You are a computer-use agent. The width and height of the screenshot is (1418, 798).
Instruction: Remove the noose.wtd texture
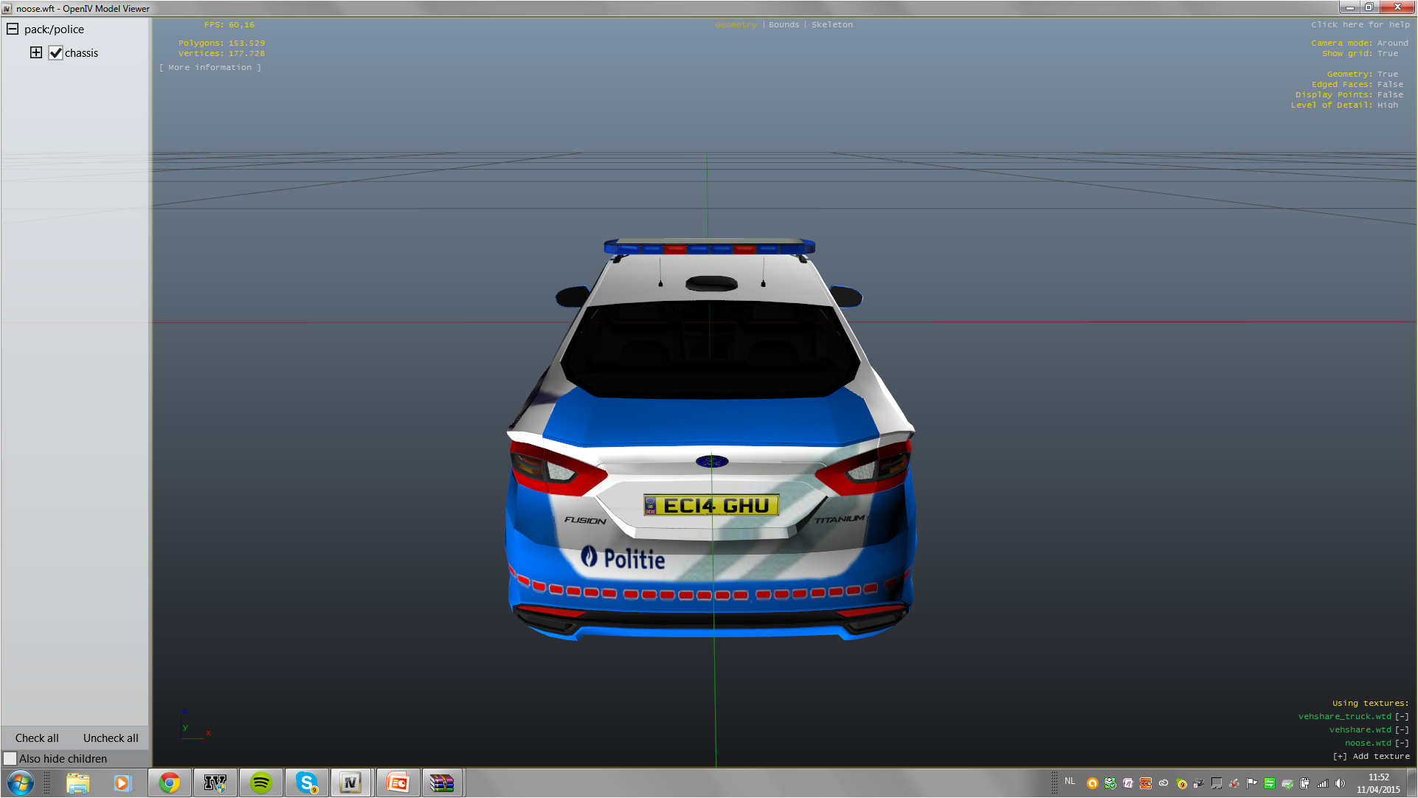[x=1402, y=743]
